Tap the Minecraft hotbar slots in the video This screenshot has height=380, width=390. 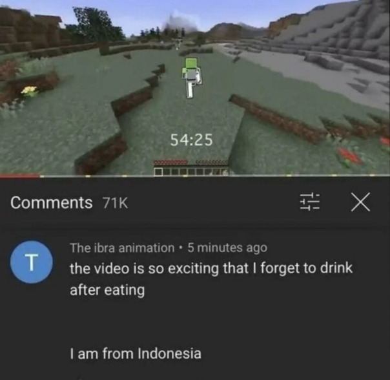(192, 171)
